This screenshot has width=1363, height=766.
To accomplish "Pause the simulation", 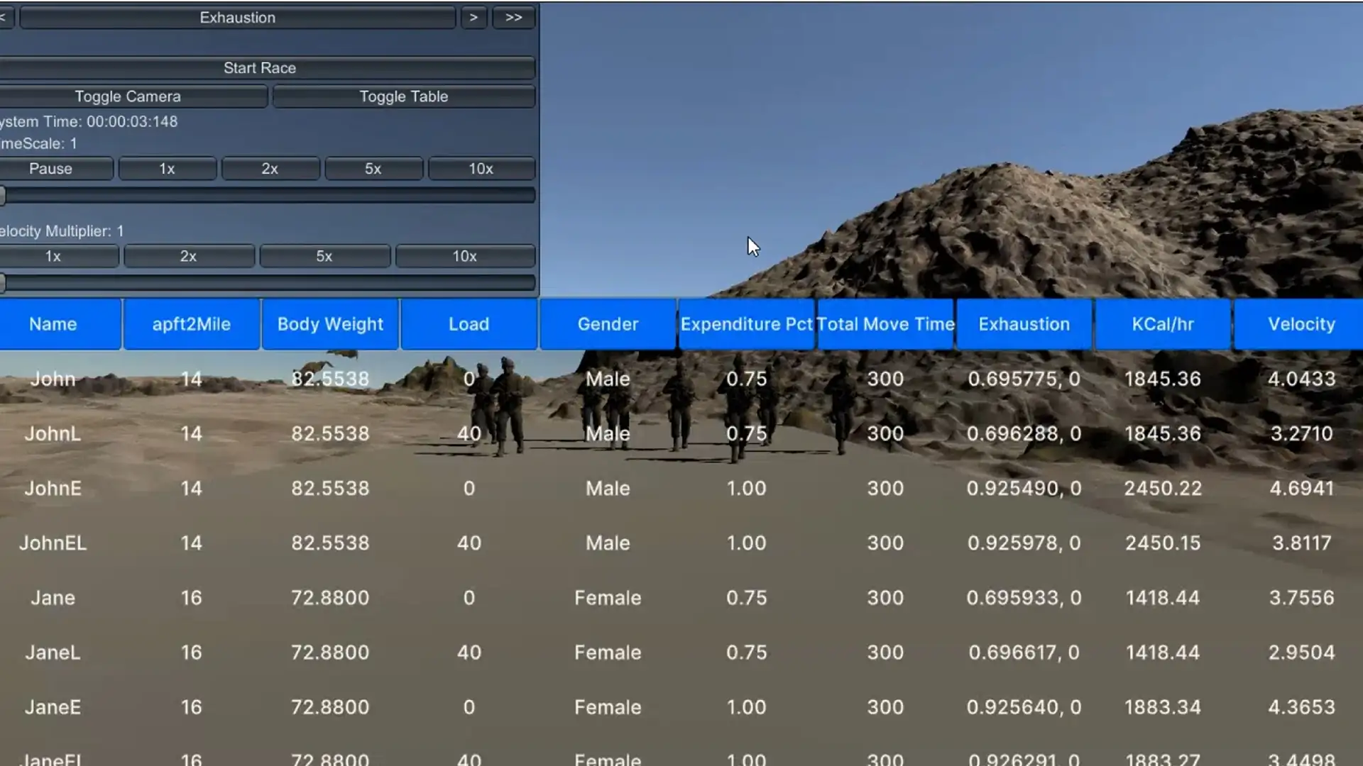I will (x=51, y=169).
